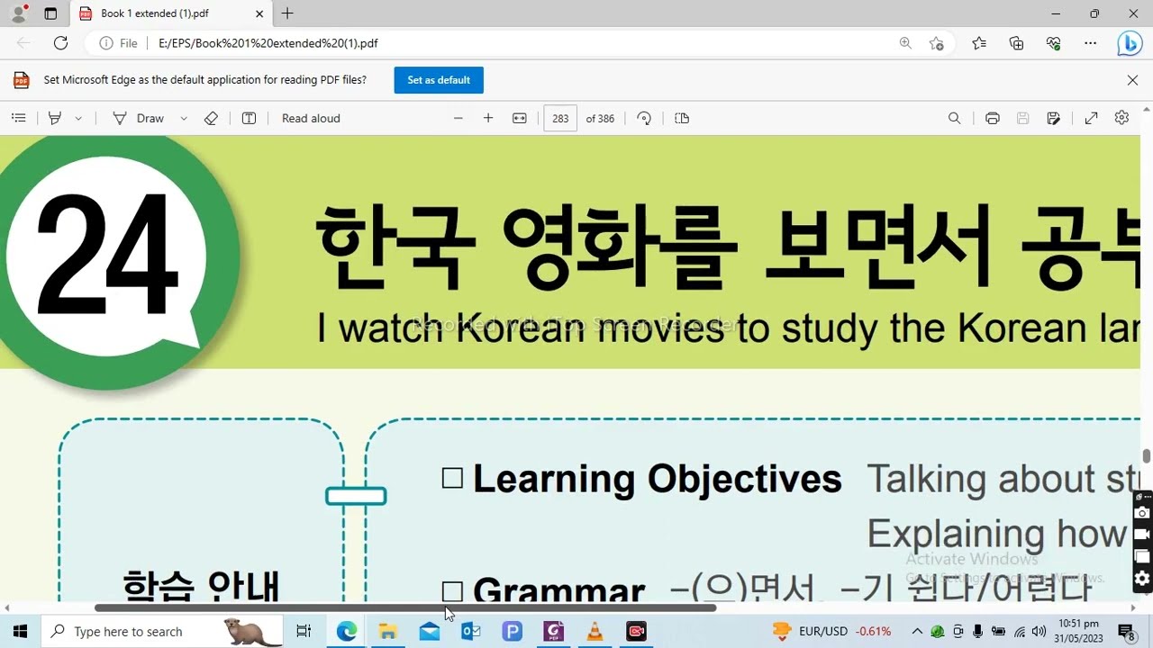Open the screen recorder settings gear
Screen dimensions: 1153x648
[x=1142, y=578]
